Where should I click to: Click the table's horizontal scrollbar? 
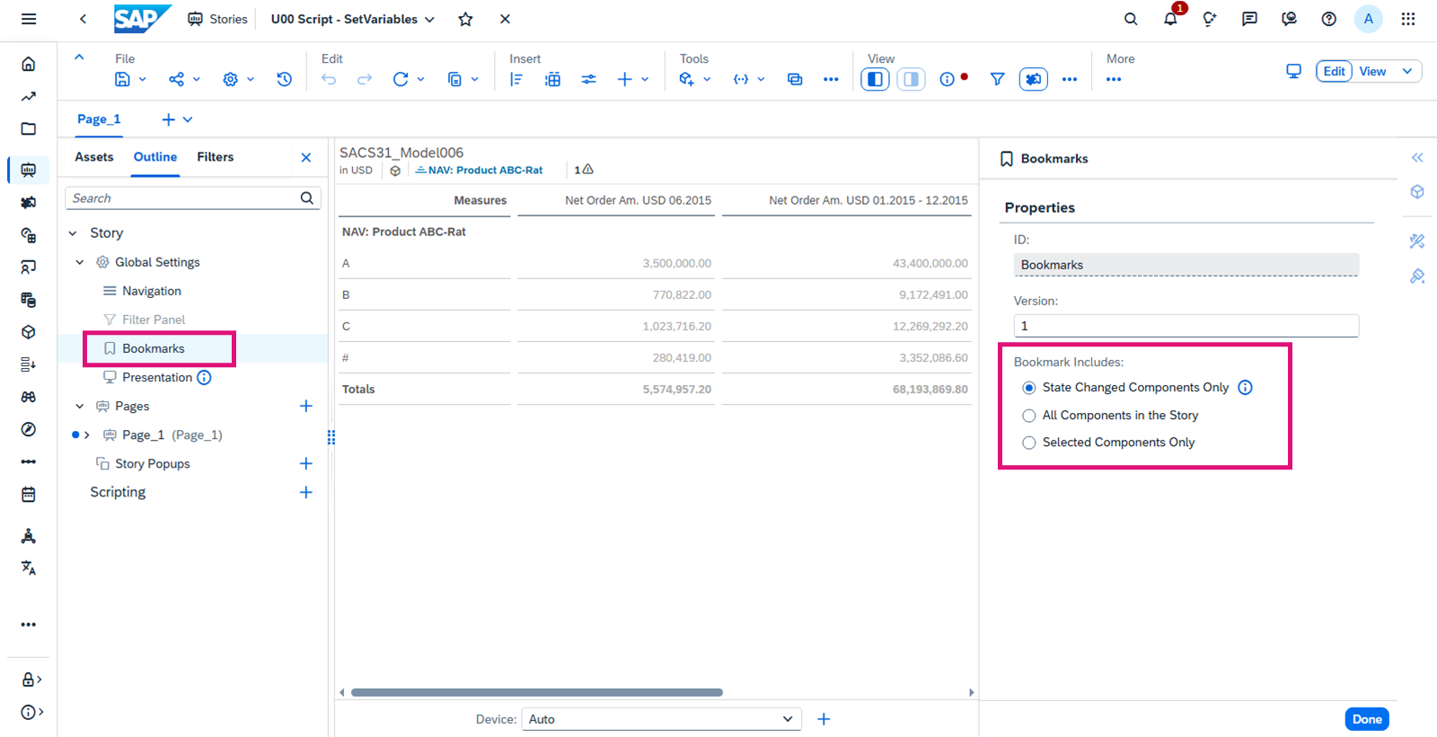coord(537,692)
